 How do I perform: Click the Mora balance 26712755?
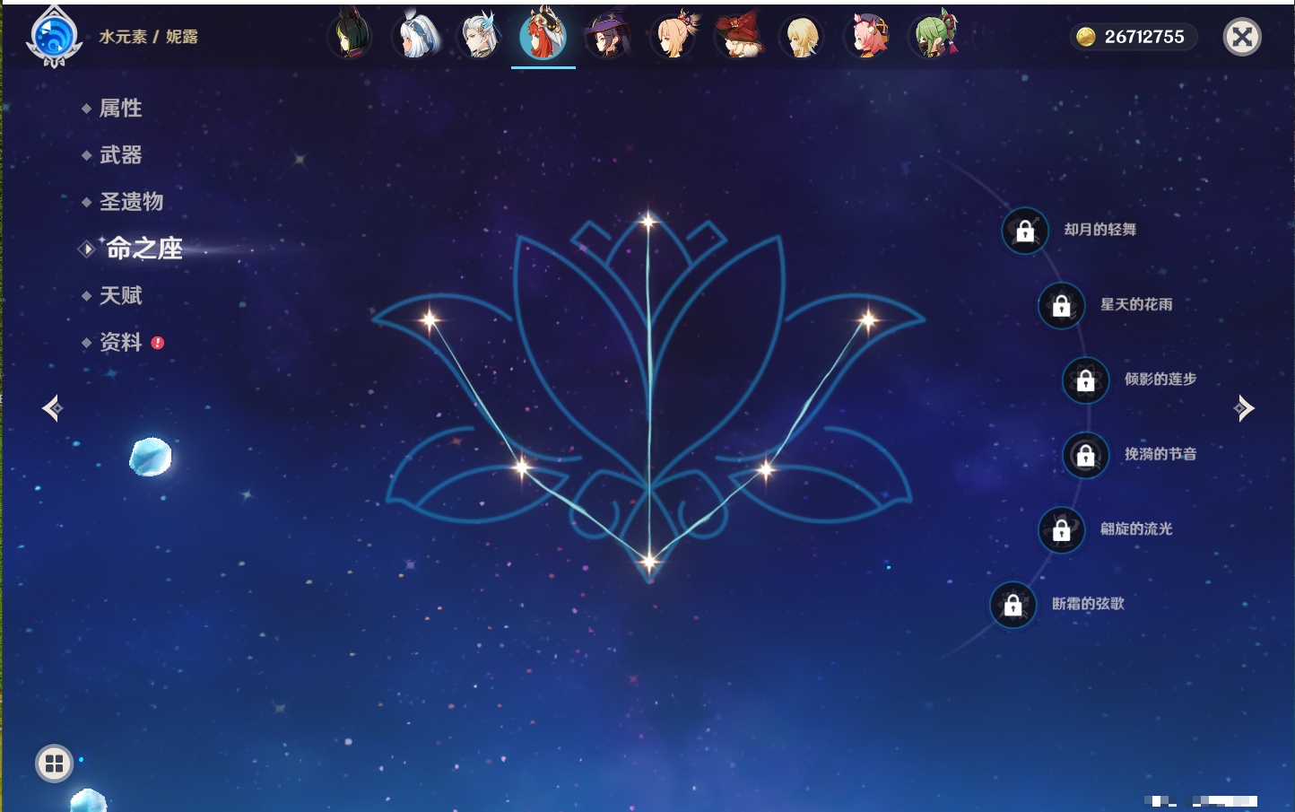pyautogui.click(x=1144, y=37)
